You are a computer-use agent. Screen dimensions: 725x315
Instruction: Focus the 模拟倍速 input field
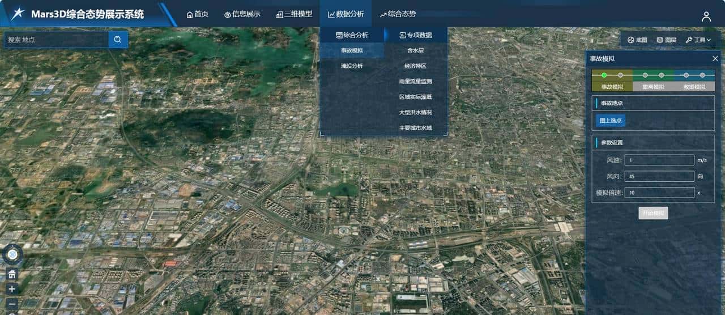click(x=659, y=193)
